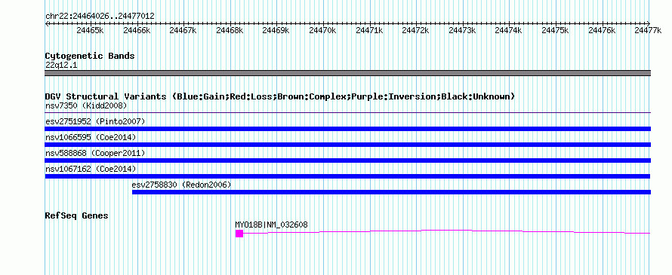Screen dimensions: 672x275
Task: Click the gray 22q12.1 cytogenetic band bar
Action: (x=347, y=73)
